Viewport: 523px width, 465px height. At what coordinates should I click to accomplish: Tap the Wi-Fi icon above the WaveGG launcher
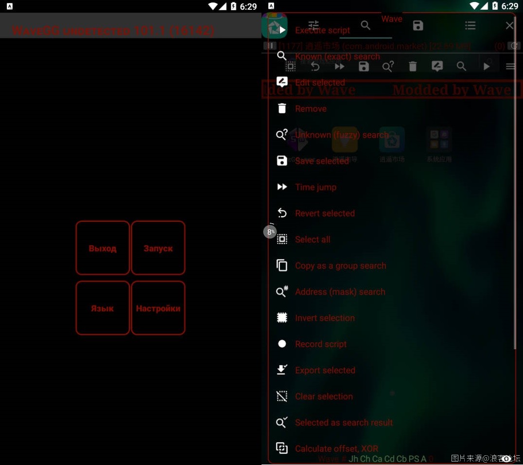pyautogui.click(x=212, y=6)
